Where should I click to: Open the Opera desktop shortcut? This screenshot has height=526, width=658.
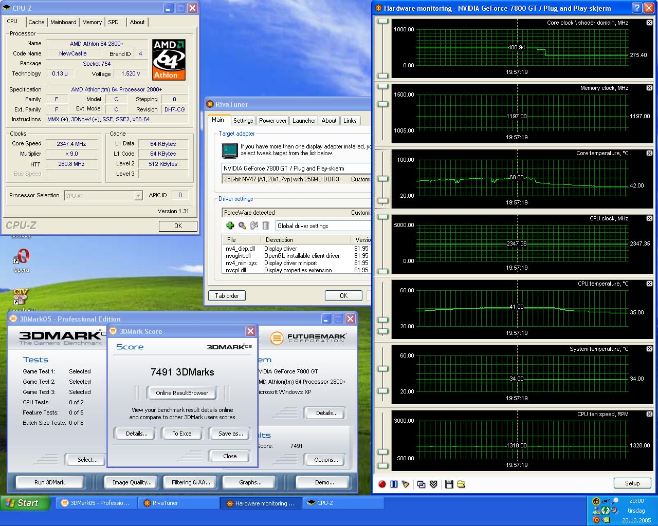[x=21, y=260]
